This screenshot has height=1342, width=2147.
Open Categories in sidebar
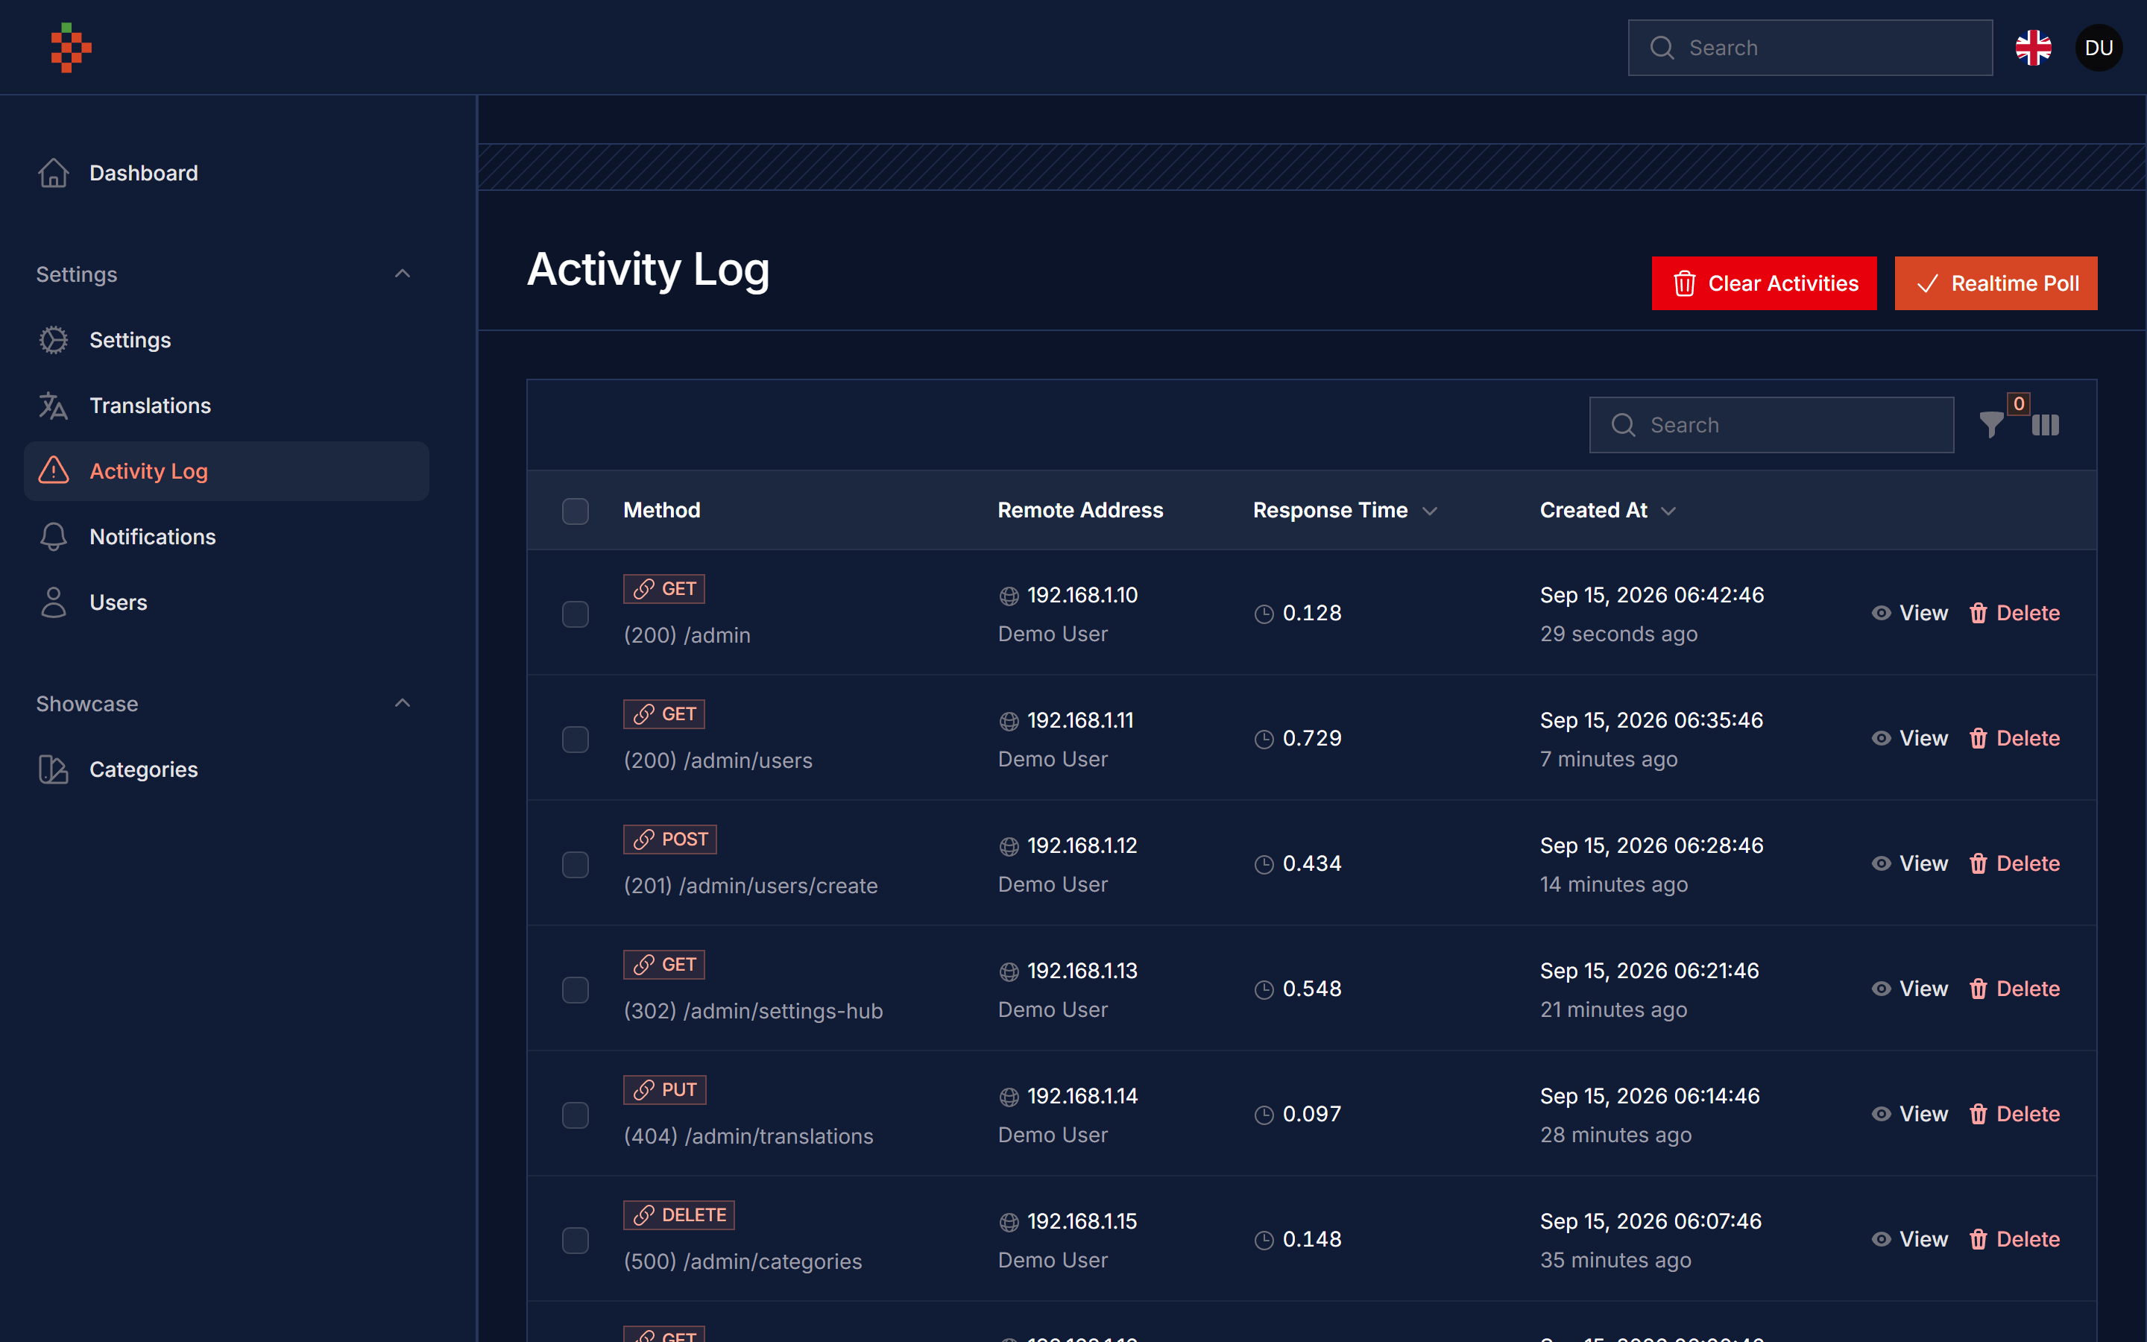tap(226, 769)
